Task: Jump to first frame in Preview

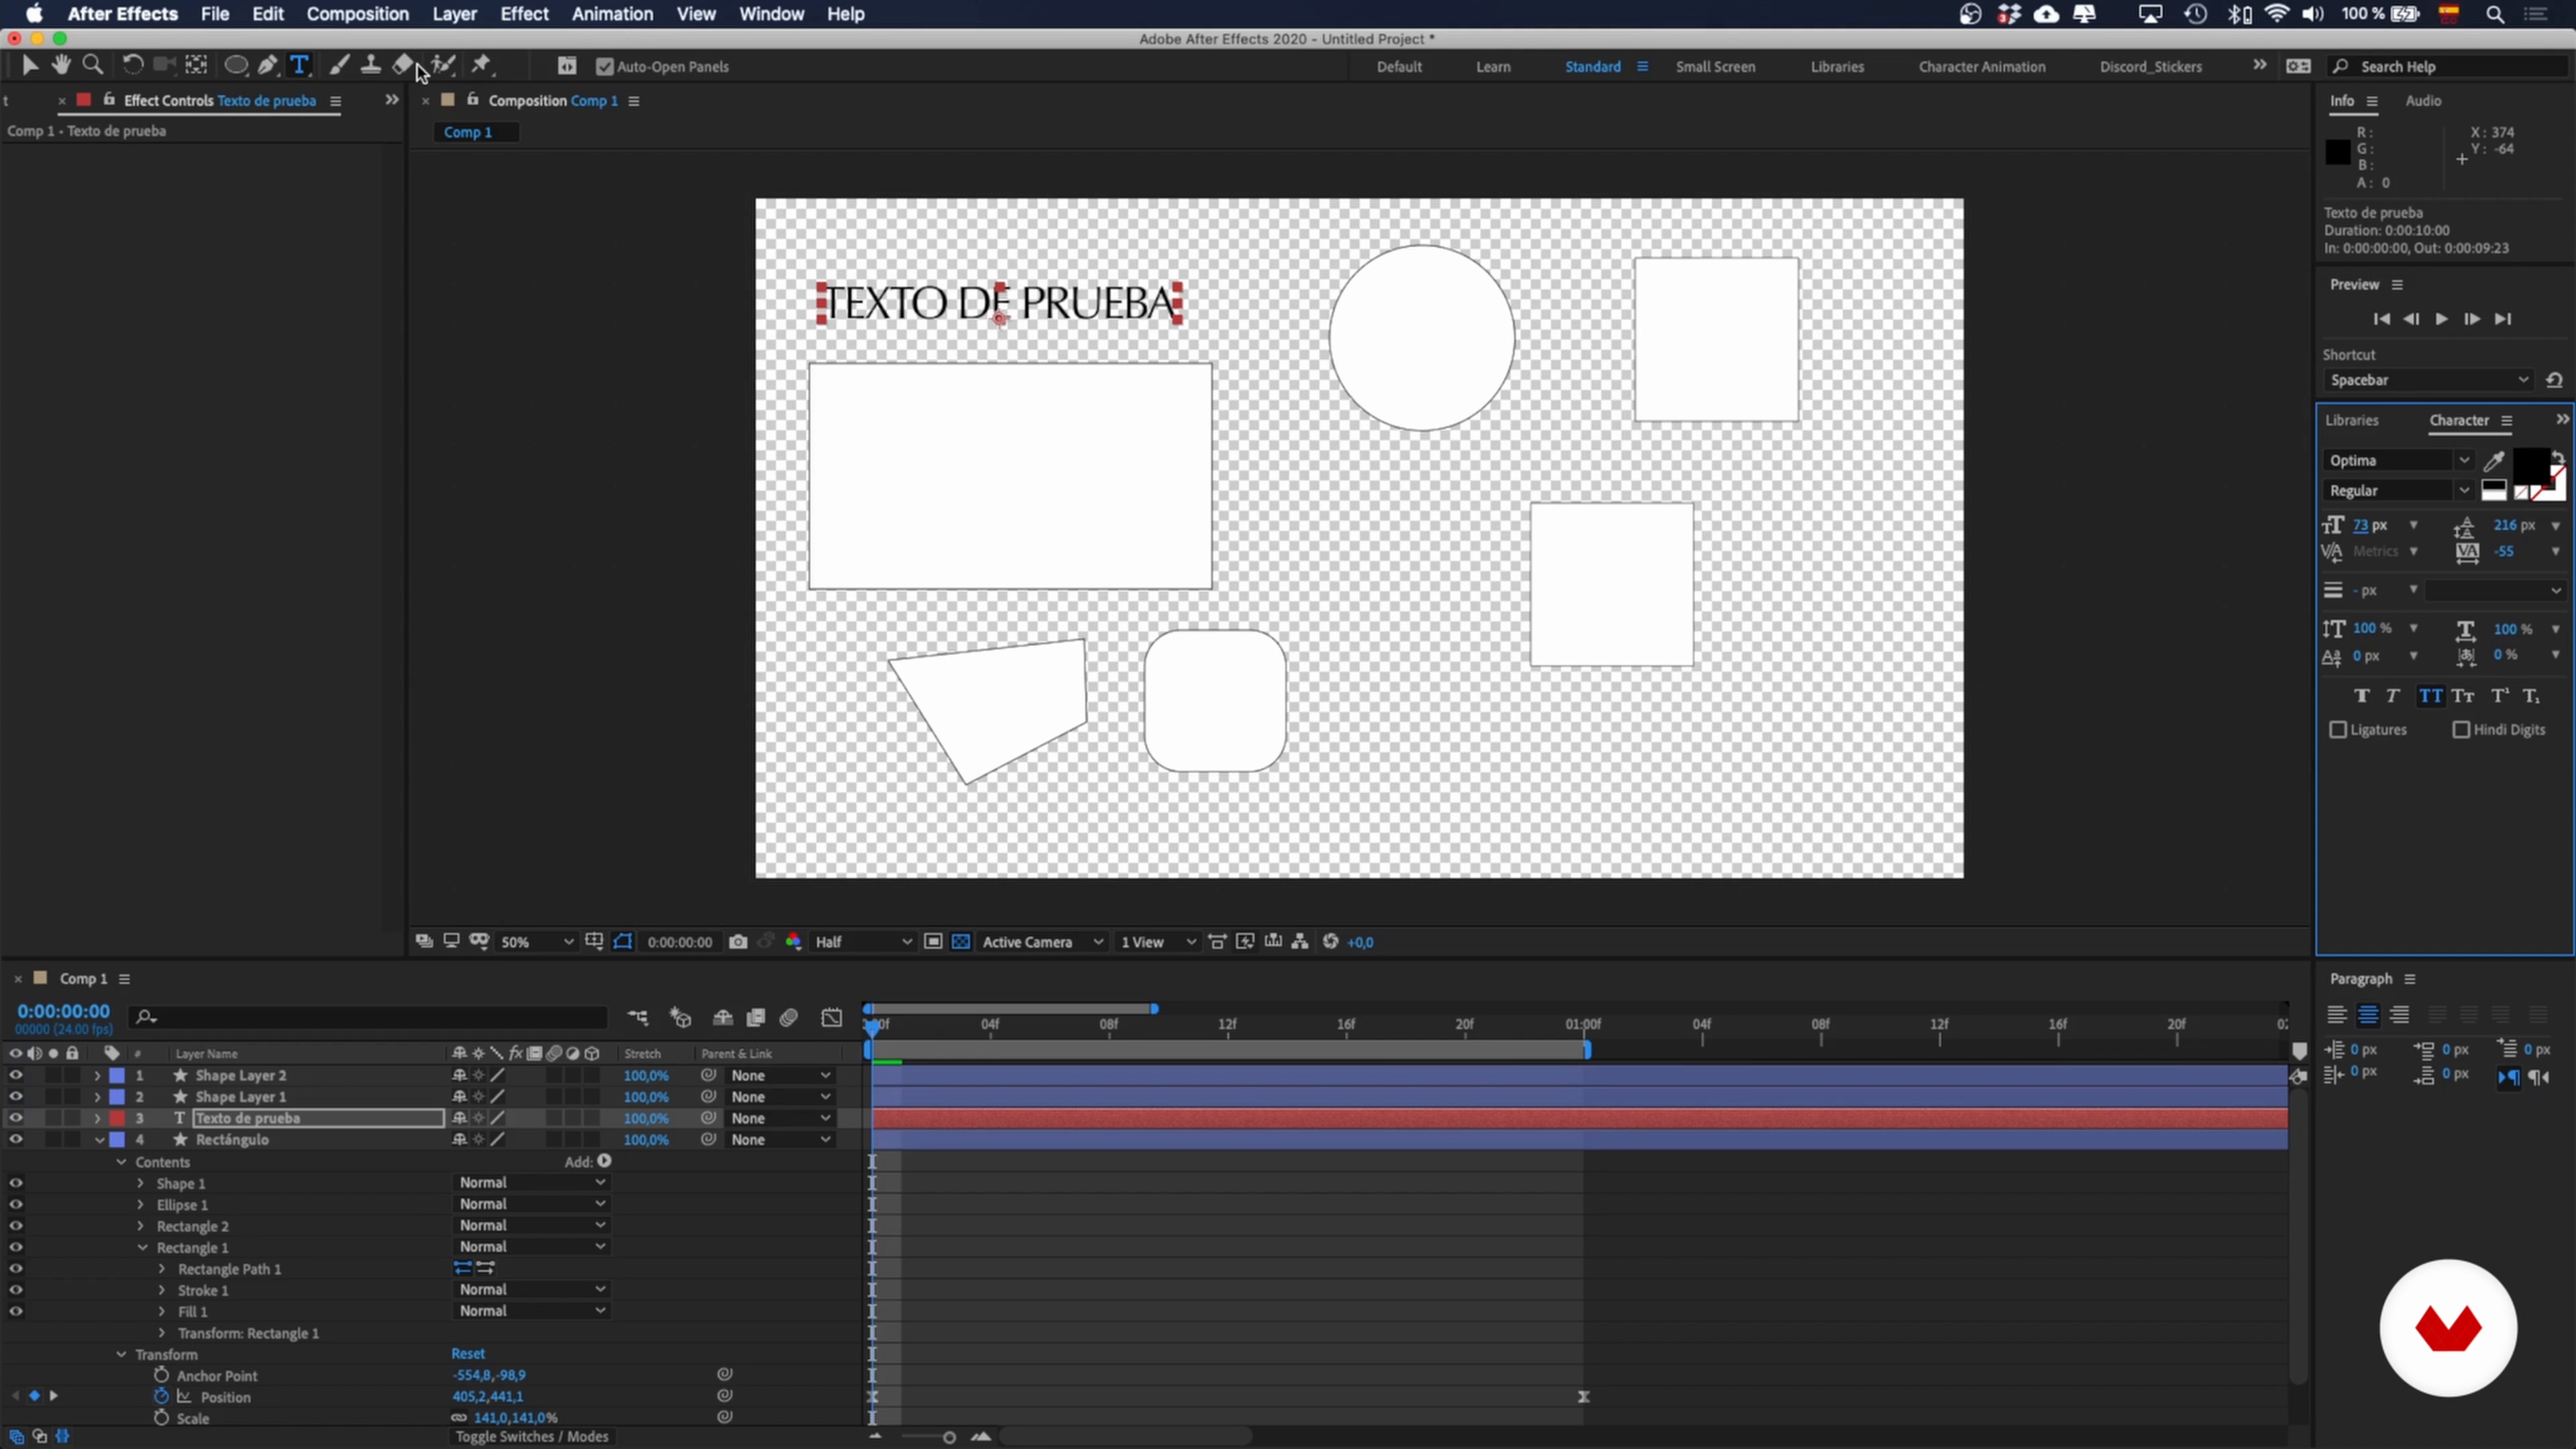Action: [2381, 319]
